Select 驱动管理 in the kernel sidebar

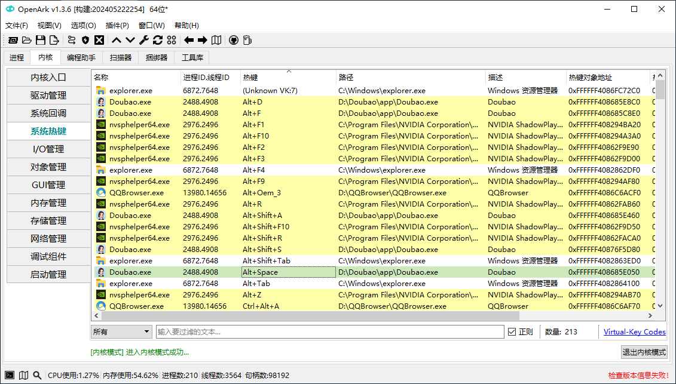tap(48, 96)
